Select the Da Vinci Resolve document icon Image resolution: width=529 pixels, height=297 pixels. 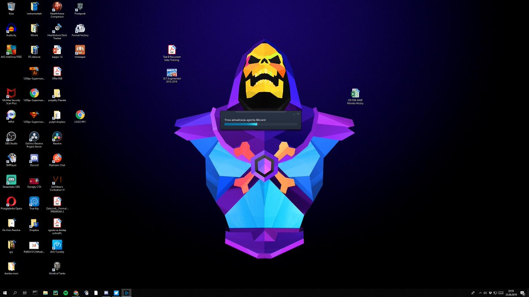[11, 224]
